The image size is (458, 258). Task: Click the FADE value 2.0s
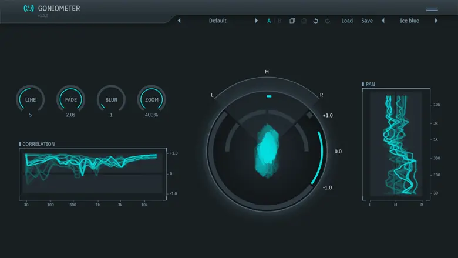pos(70,115)
